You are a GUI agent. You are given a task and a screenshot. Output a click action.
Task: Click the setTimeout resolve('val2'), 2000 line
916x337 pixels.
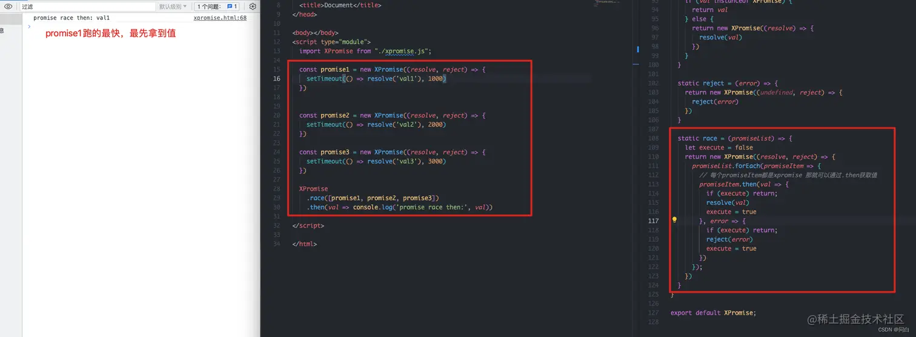coord(376,124)
